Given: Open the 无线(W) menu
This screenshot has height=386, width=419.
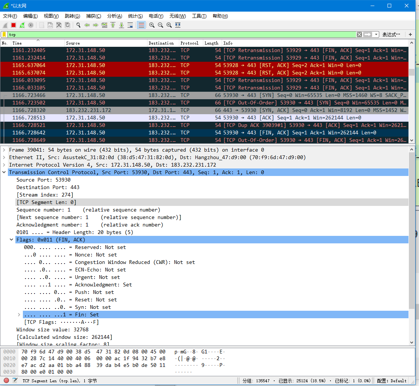Looking at the screenshot, I should [x=177, y=16].
